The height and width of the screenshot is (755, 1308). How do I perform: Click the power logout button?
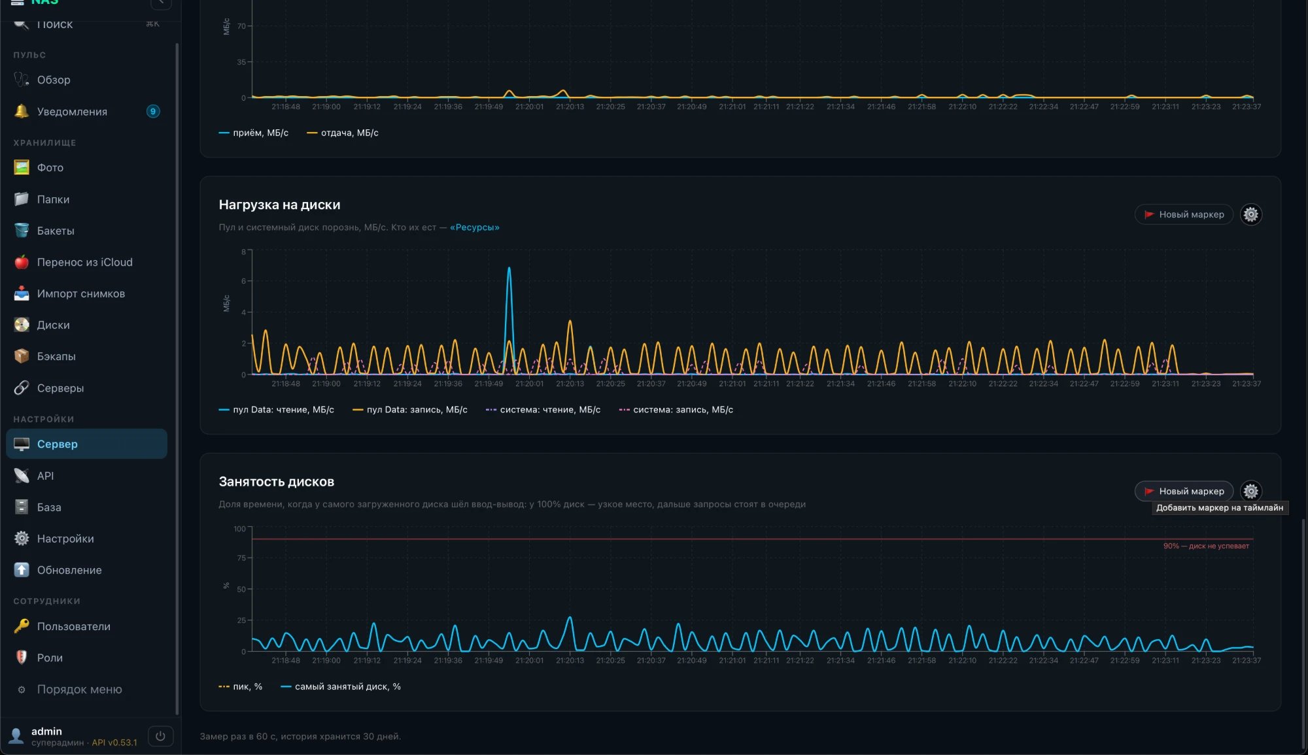coord(160,736)
